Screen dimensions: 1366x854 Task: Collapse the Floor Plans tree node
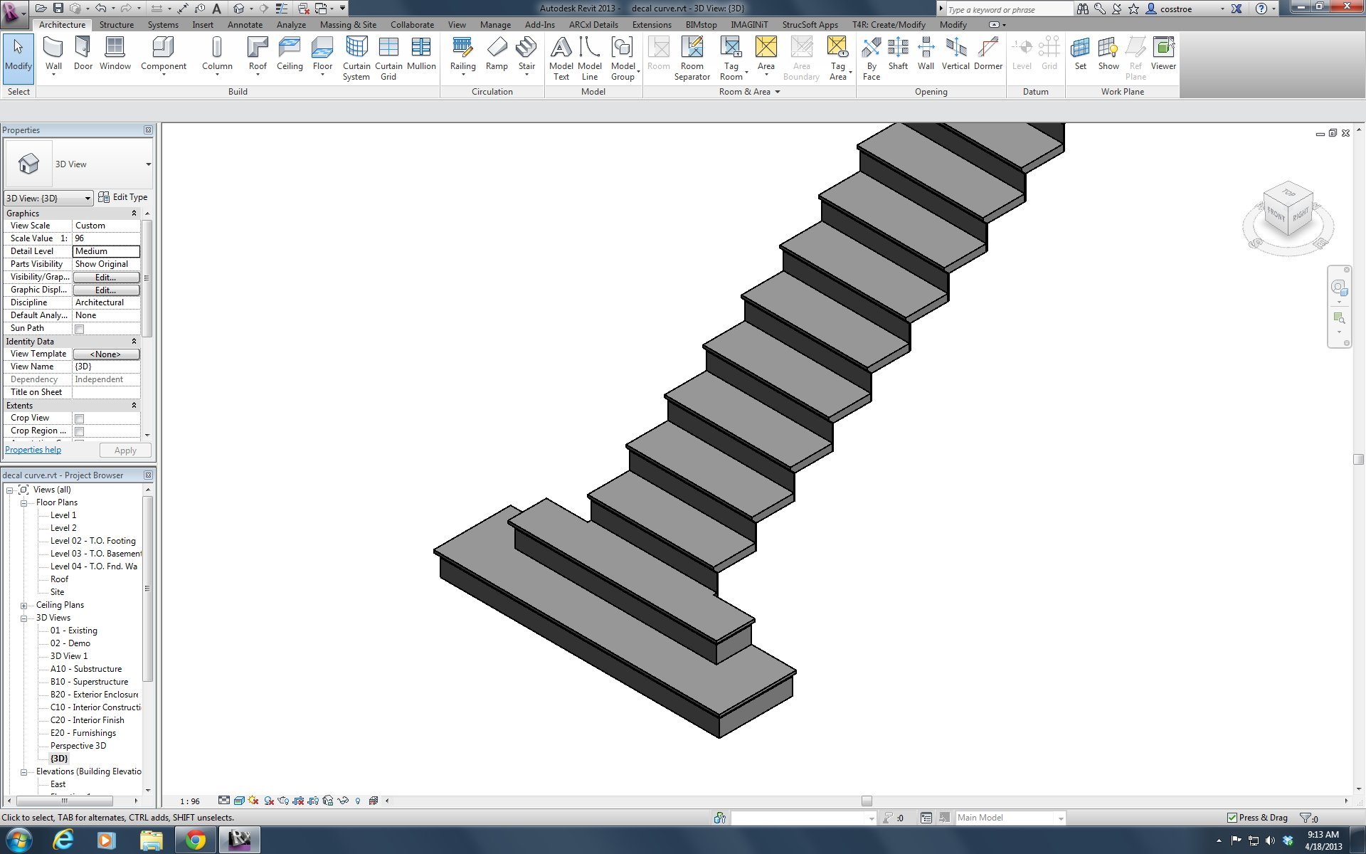click(23, 503)
